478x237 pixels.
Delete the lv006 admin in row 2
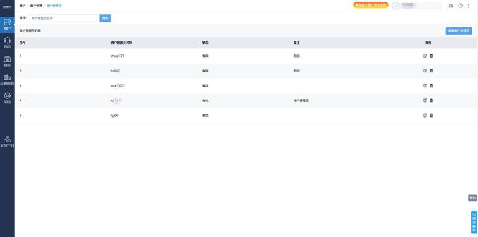coord(431,71)
